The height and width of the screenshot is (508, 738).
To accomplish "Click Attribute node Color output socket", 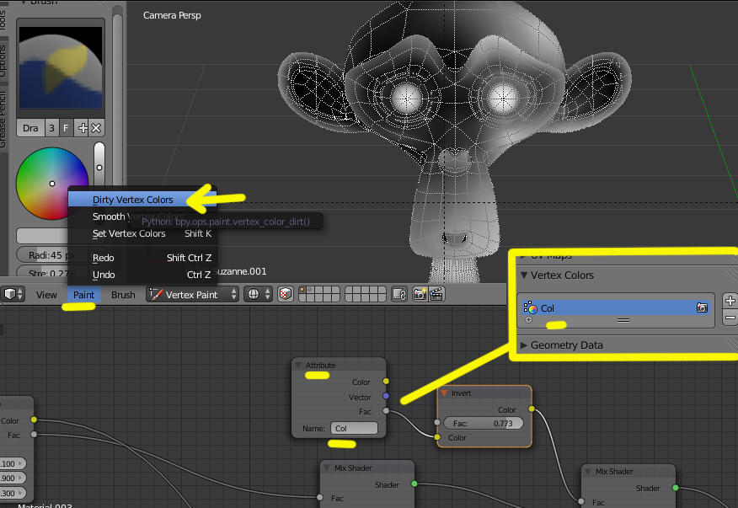I will tap(386, 382).
